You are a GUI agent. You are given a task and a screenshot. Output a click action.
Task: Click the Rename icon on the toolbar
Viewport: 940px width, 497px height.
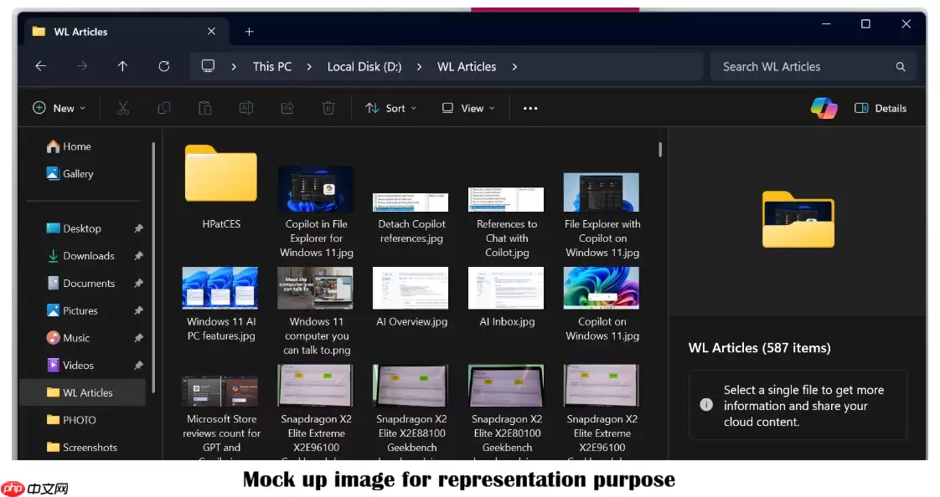click(x=246, y=107)
